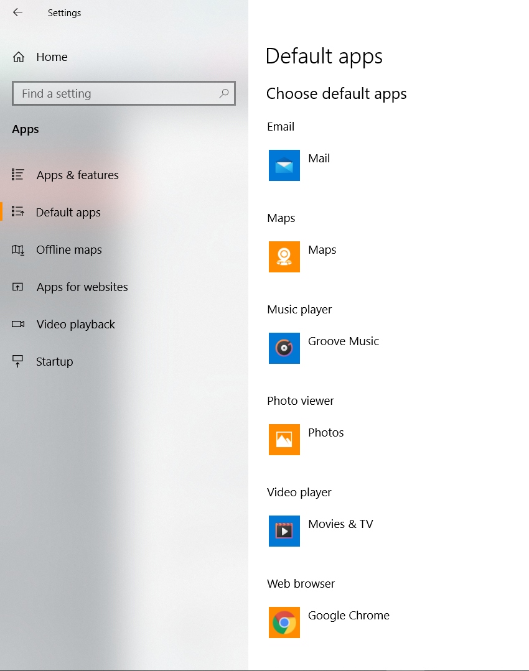The height and width of the screenshot is (671, 529).
Task: Click the Offline maps icon
Action: click(x=17, y=249)
